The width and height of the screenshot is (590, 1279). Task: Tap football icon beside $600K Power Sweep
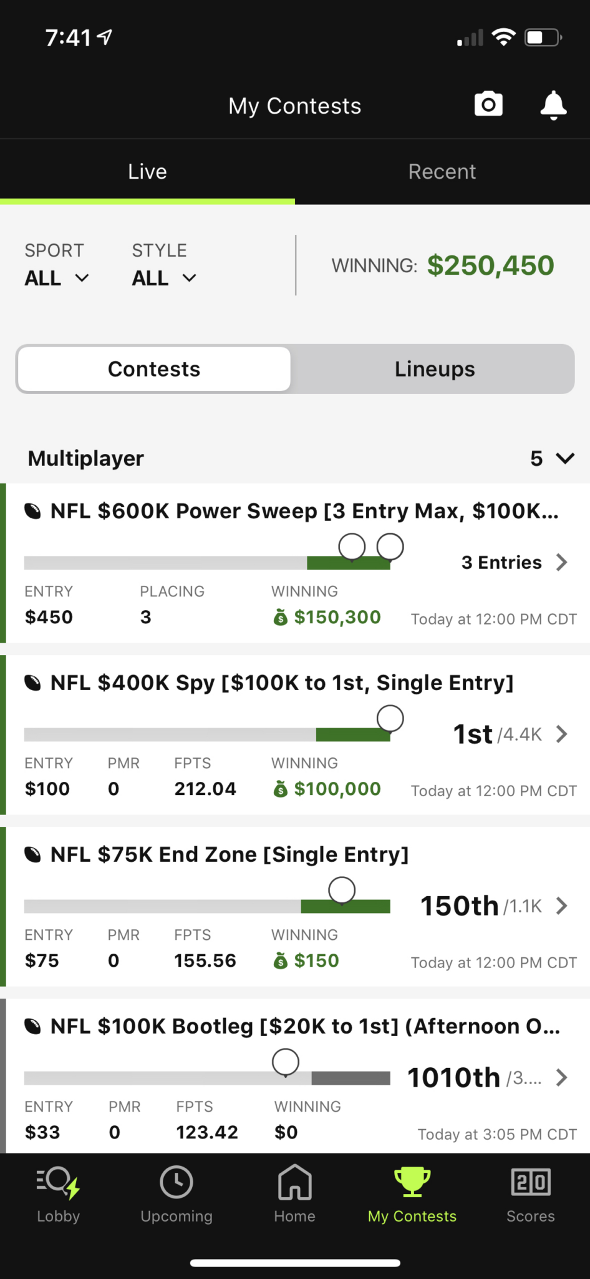click(x=32, y=511)
